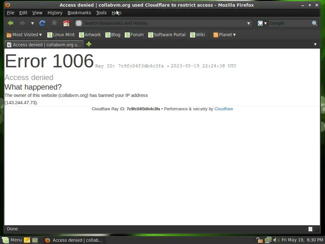Image resolution: width=325 pixels, height=244 pixels.
Task: Open the File menu
Action: (x=10, y=13)
